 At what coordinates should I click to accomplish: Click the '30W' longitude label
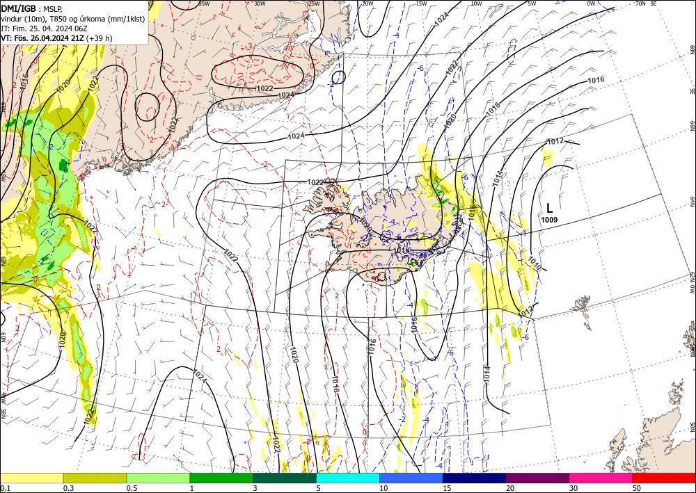tap(260, 3)
